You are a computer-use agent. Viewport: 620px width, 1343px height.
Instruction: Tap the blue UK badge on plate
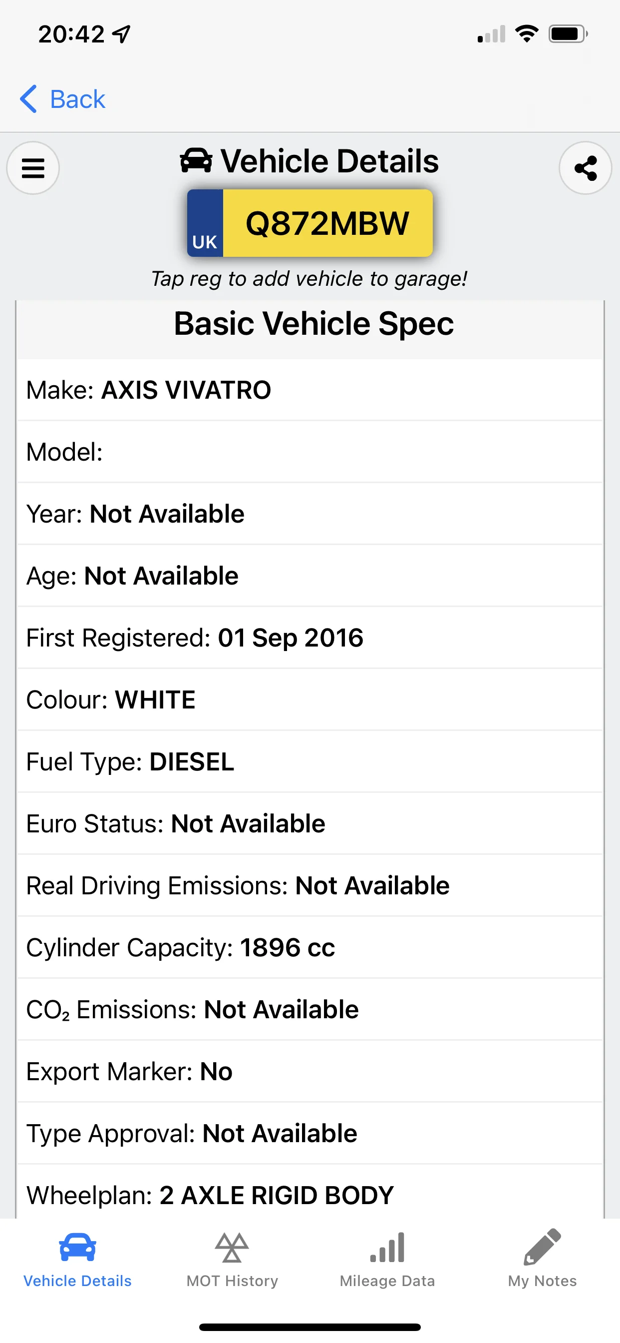coord(205,223)
